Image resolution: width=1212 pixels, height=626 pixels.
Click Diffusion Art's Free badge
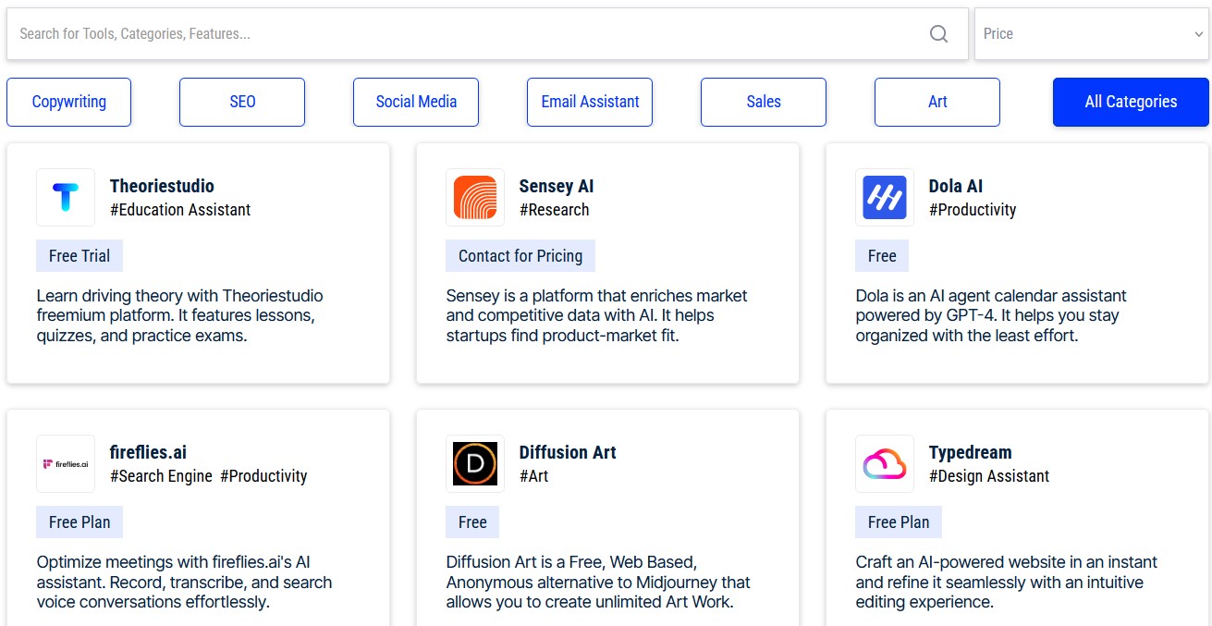click(472, 522)
